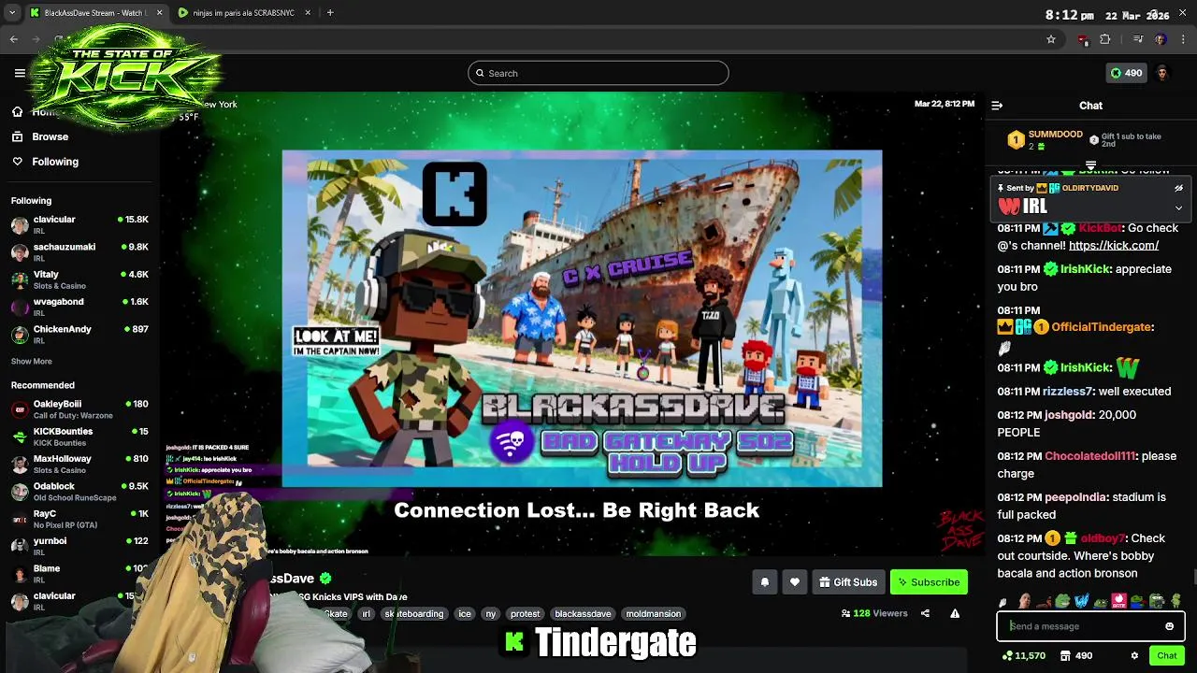The width and height of the screenshot is (1197, 673).
Task: Open the https://kick.com/ link in chat
Action: [x=1114, y=246]
